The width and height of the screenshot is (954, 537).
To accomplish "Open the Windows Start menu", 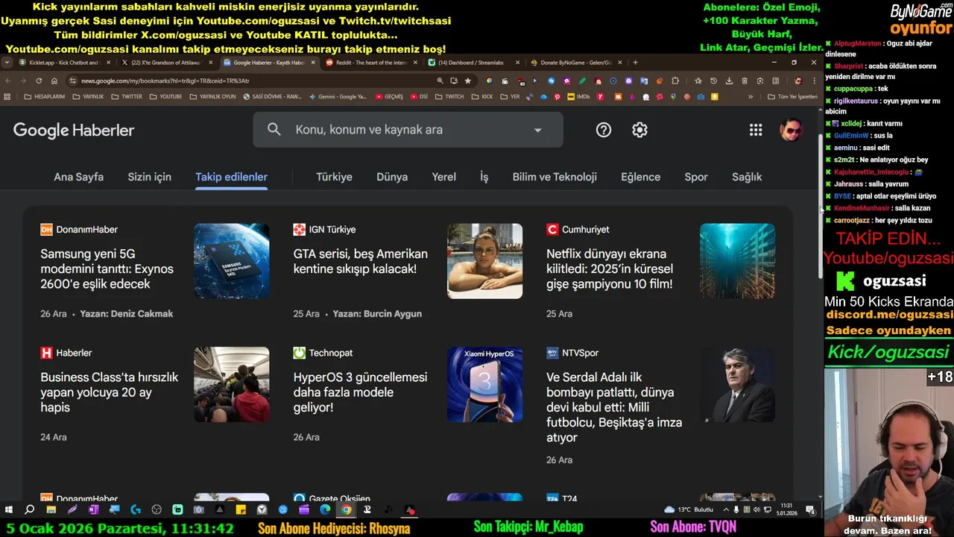I will point(9,509).
